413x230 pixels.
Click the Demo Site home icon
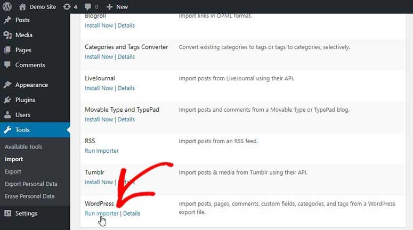pyautogui.click(x=22, y=7)
